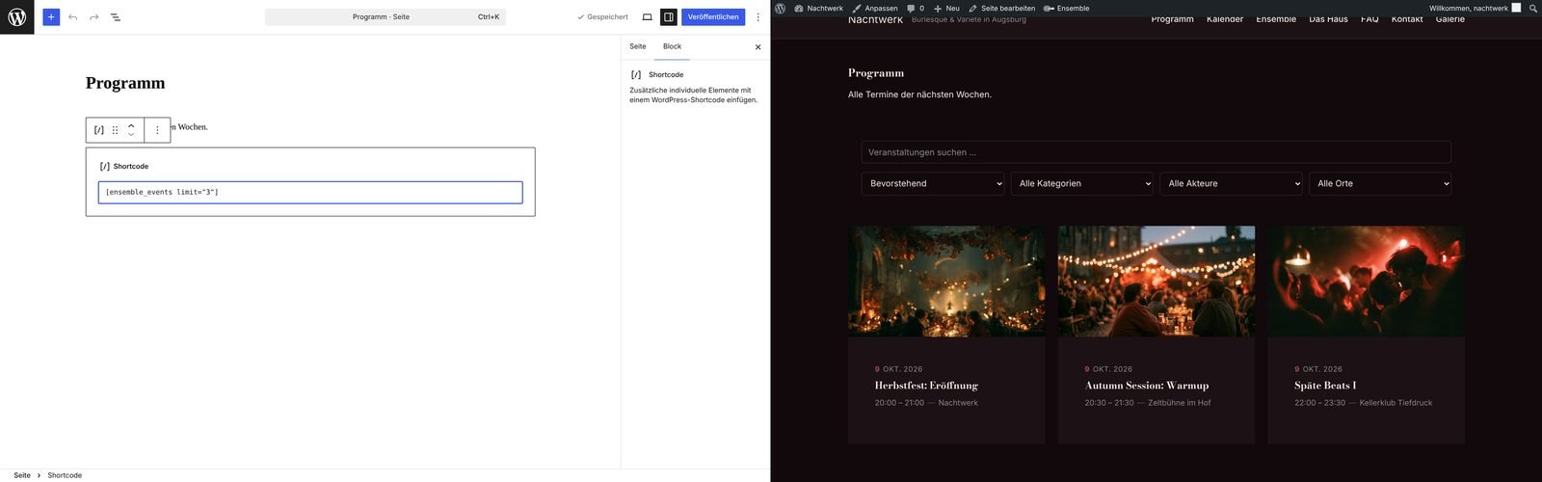Open the Nachtwerk site menu in admin bar
Viewport: 1542px width, 482px height.
pyautogui.click(x=818, y=8)
